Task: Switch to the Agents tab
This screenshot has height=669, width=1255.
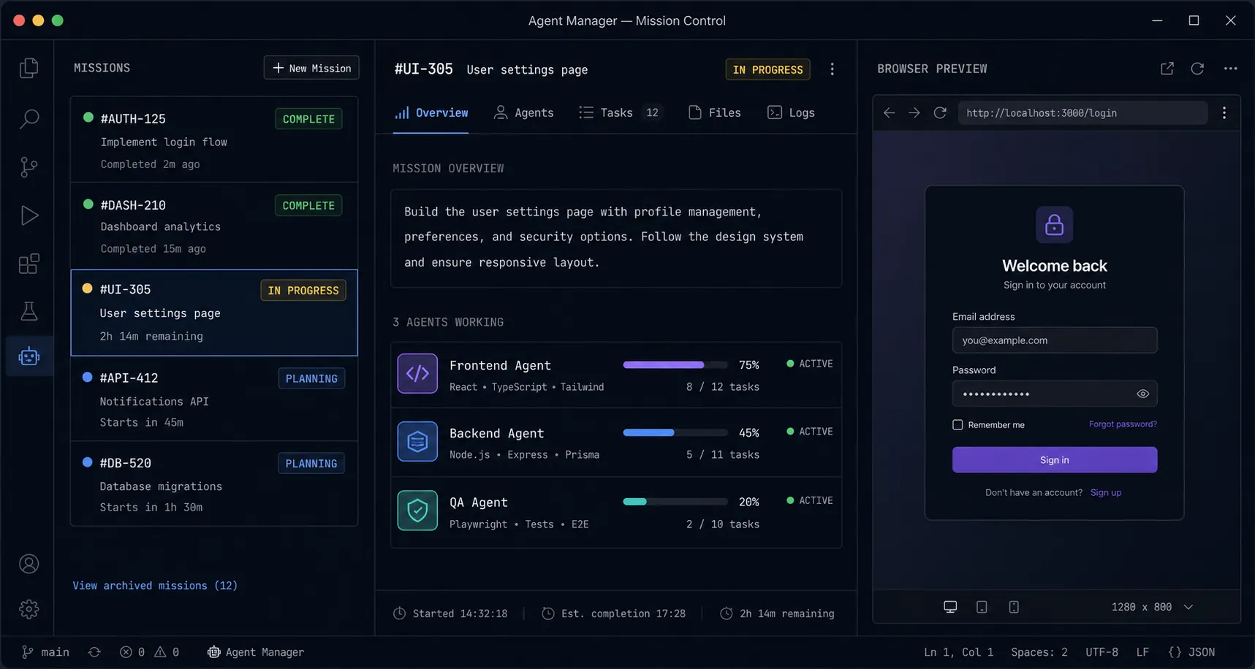Action: coord(523,112)
